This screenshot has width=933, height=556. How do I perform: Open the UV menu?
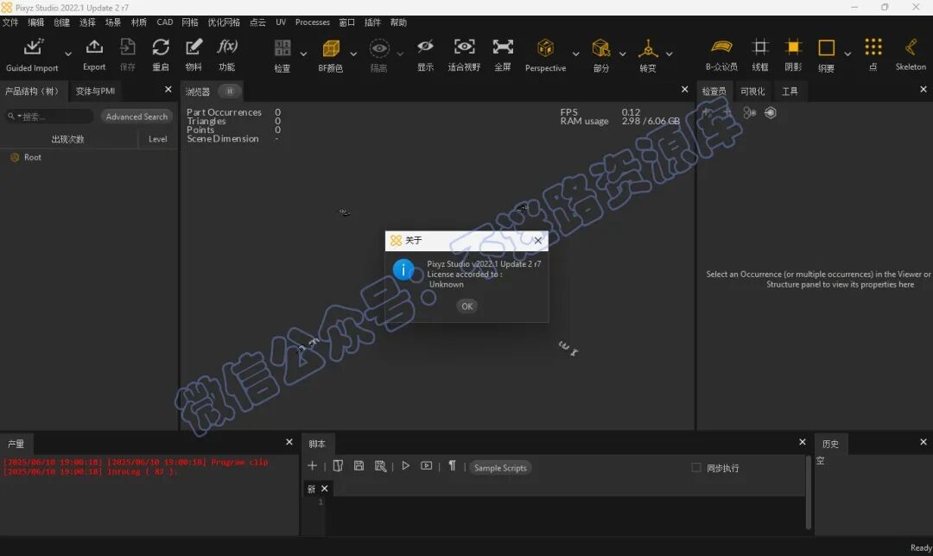pos(281,22)
